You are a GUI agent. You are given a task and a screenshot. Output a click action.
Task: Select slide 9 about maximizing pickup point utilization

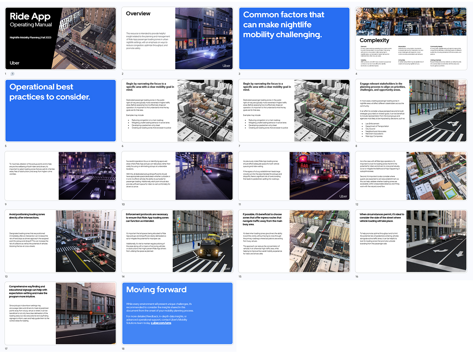pyautogui.click(x=60, y=176)
